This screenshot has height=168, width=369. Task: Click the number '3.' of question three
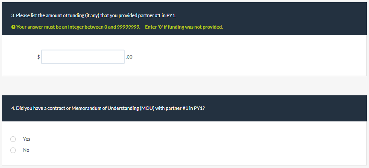[13, 16]
